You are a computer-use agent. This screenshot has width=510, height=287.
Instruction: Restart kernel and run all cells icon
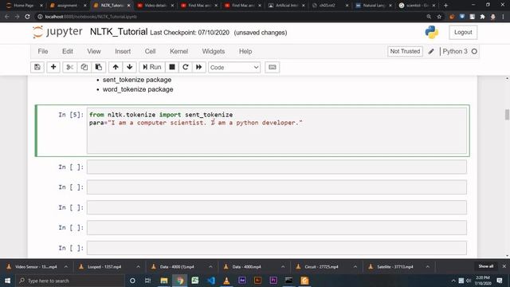tap(198, 67)
